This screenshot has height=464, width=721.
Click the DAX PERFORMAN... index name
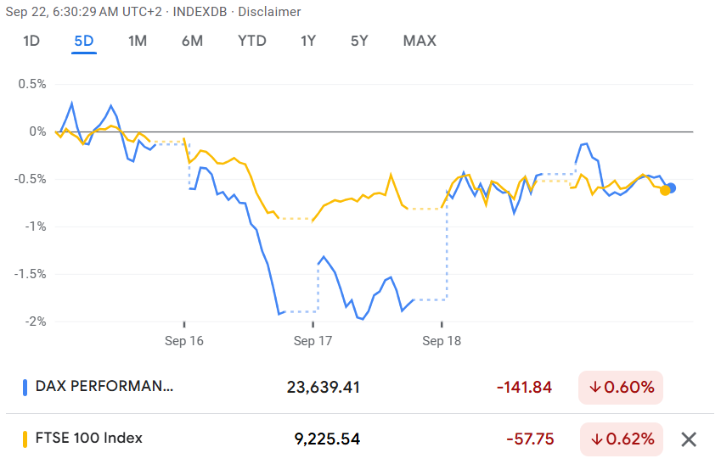(x=104, y=387)
